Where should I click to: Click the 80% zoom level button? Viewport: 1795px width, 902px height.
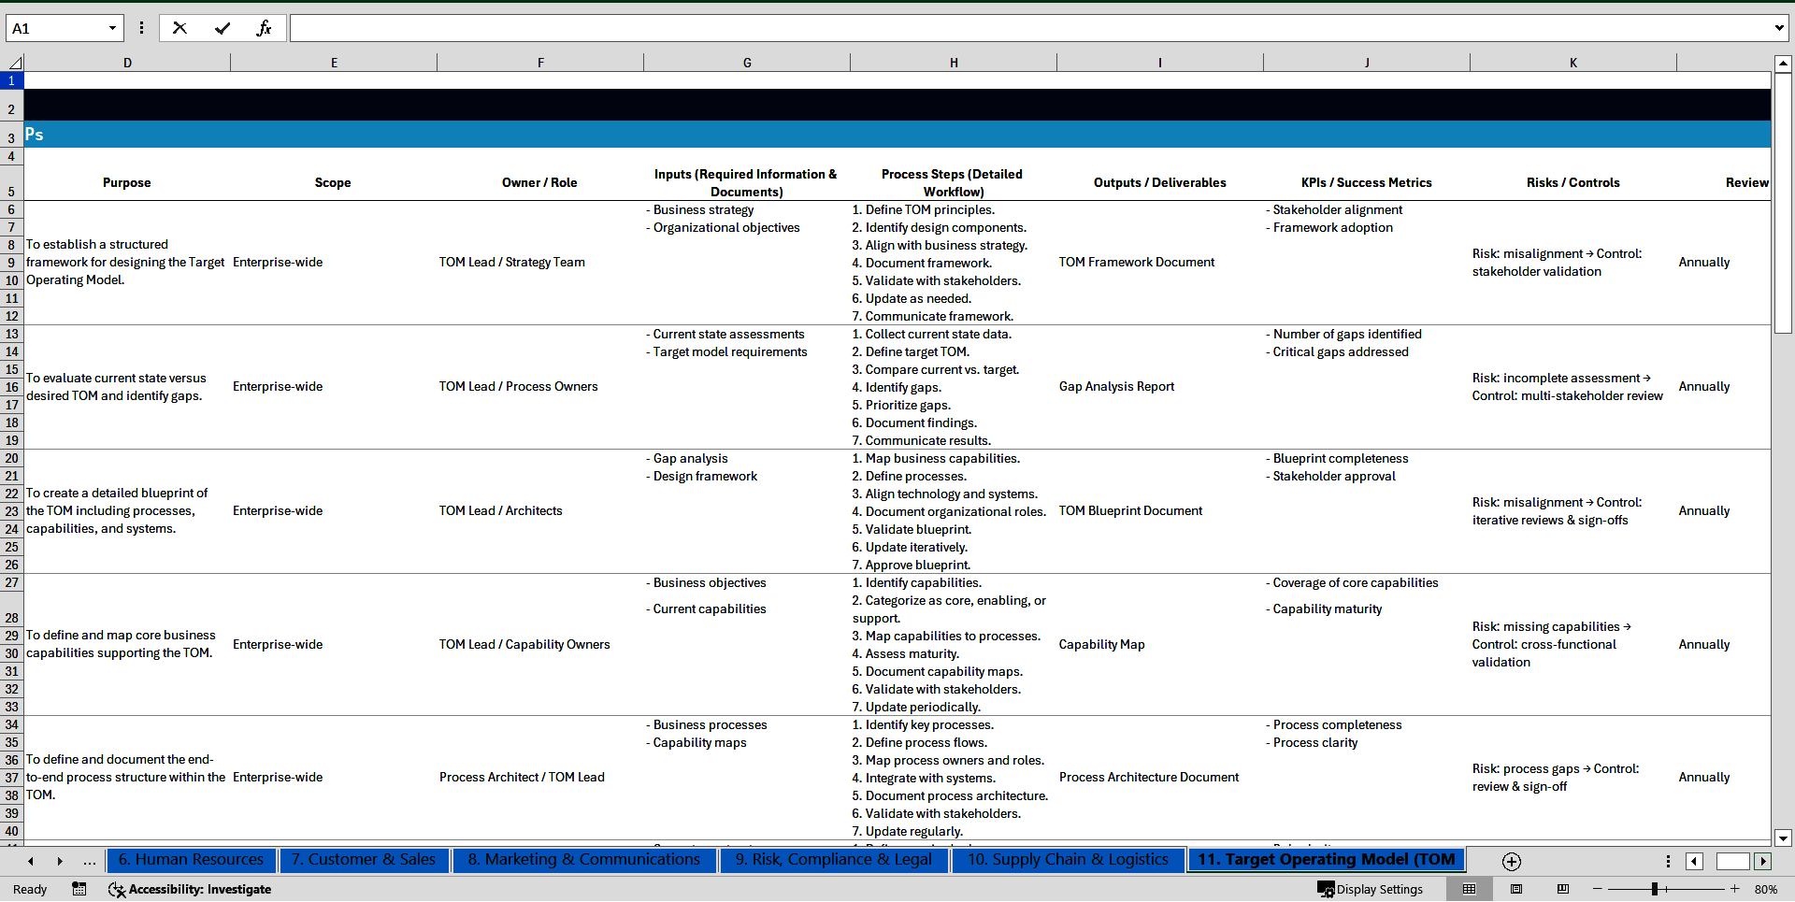coord(1765,889)
